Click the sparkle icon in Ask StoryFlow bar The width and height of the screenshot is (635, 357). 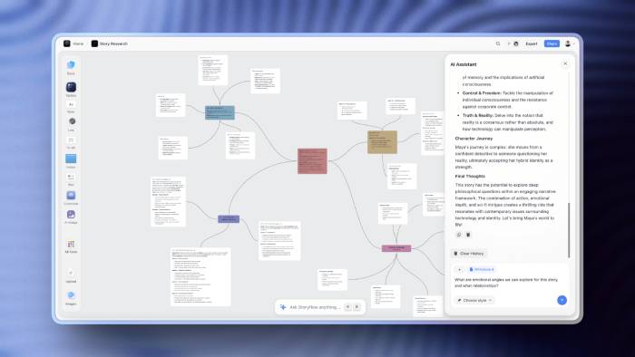point(283,307)
